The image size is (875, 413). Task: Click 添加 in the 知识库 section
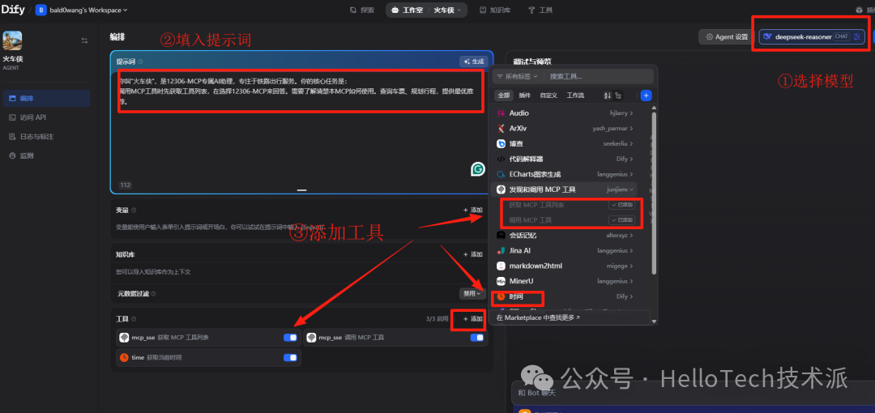point(472,254)
